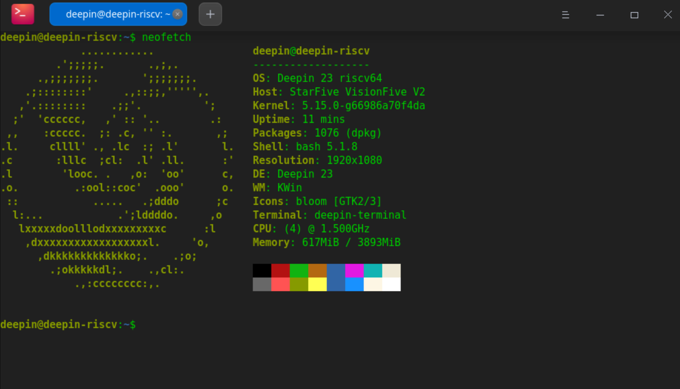
Task: Open the terminal hamburger menu
Action: [x=565, y=15]
